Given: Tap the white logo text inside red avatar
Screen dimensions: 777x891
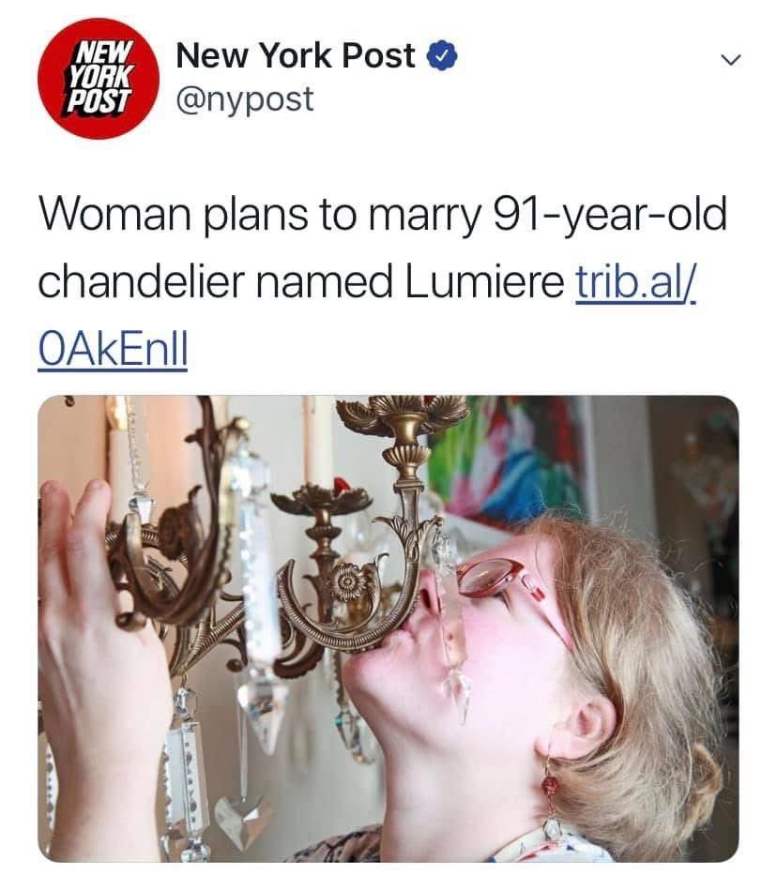Looking at the screenshot, I should [x=100, y=76].
